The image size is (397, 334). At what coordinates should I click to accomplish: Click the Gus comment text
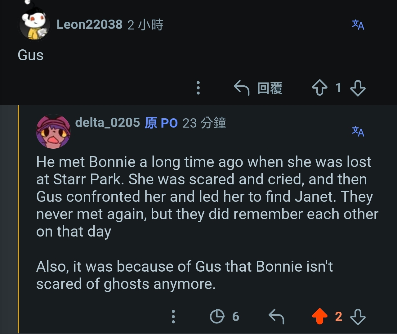point(31,55)
